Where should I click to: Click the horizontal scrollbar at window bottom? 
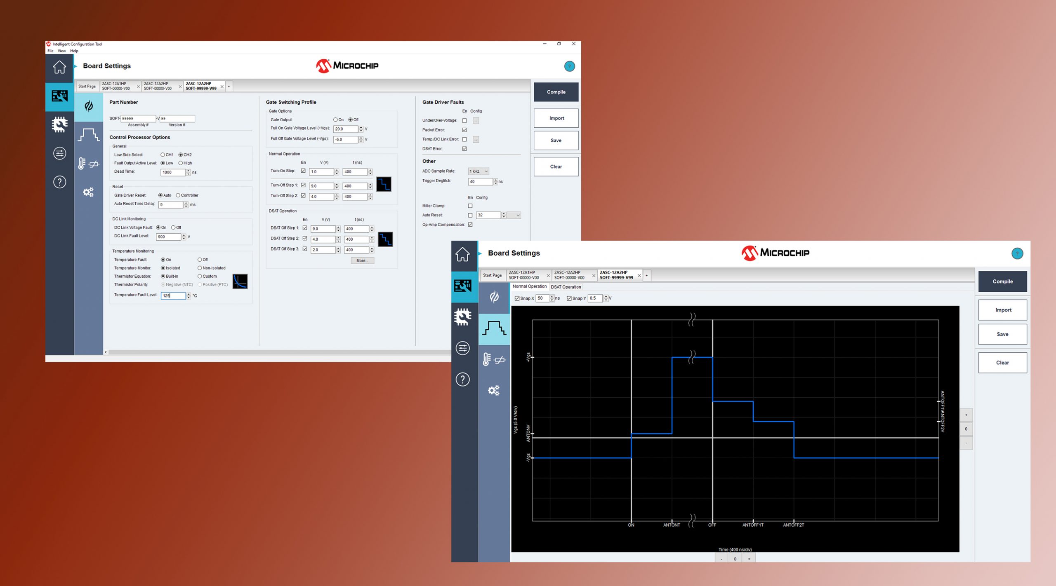tap(276, 352)
